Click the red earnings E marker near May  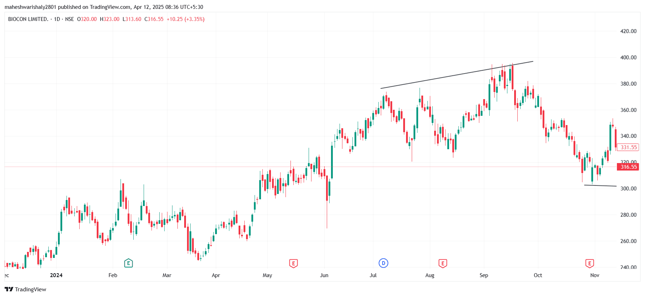[x=293, y=263]
